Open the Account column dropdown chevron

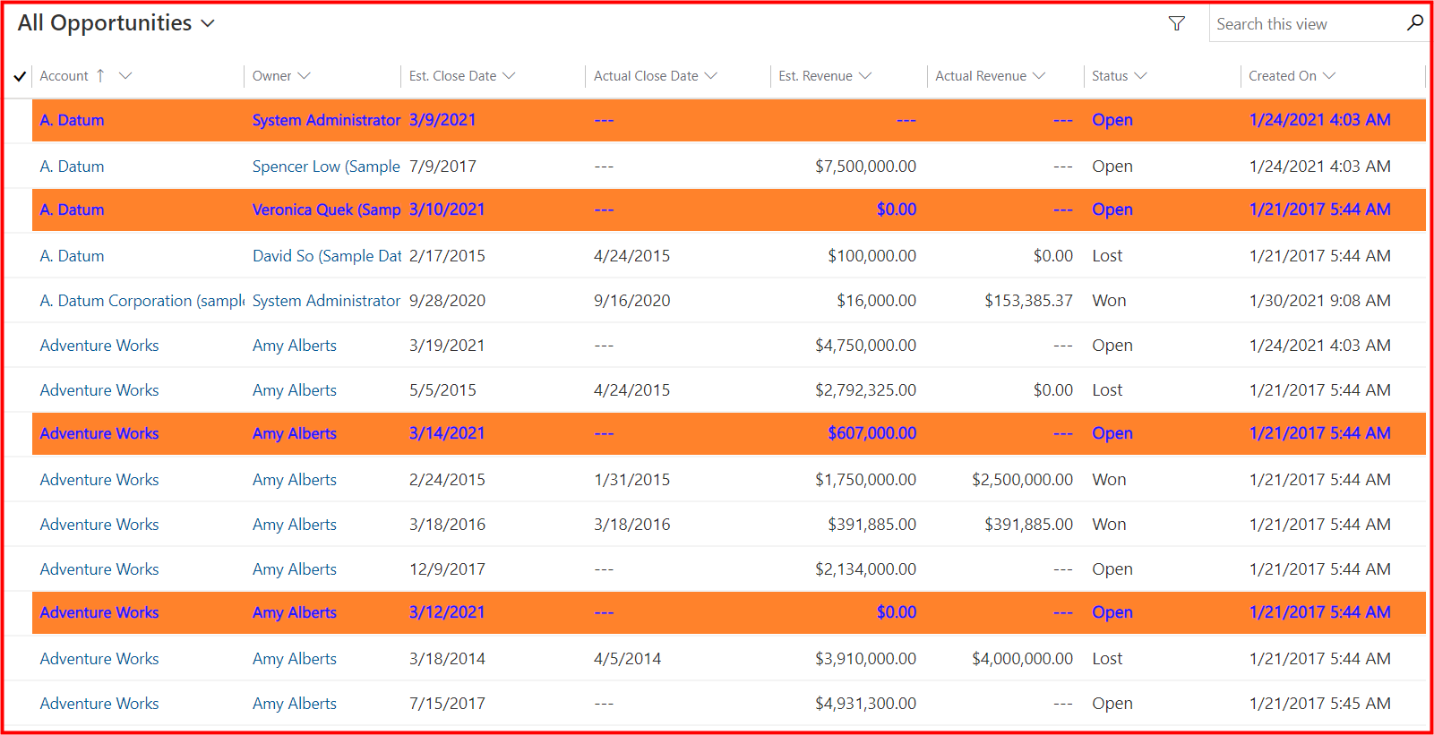(125, 76)
